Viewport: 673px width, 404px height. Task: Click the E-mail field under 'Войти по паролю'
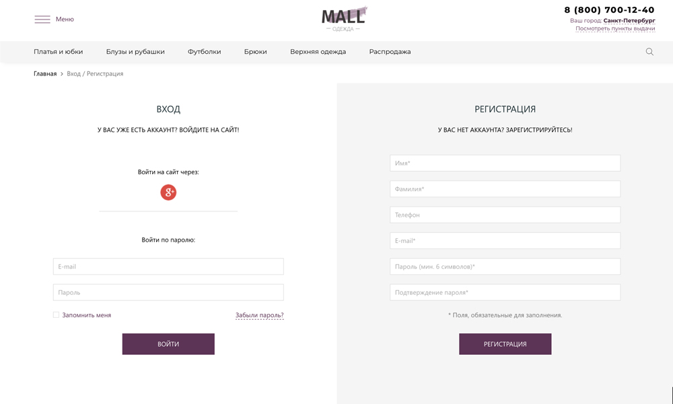tap(168, 266)
